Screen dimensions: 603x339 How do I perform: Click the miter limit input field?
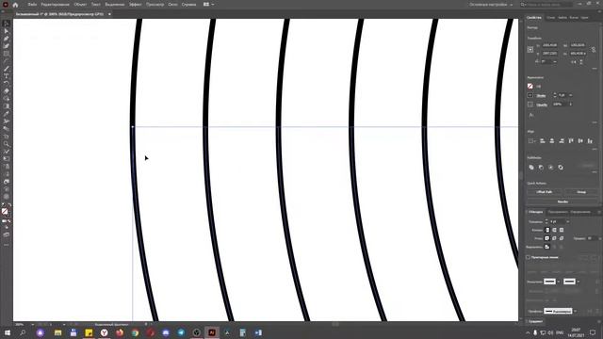point(591,238)
